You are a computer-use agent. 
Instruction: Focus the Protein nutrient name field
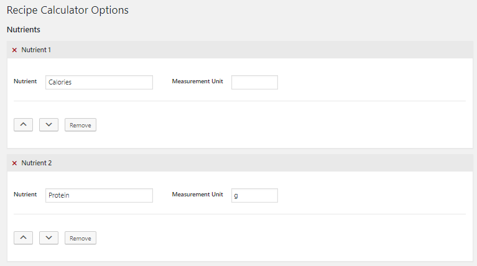coord(99,196)
